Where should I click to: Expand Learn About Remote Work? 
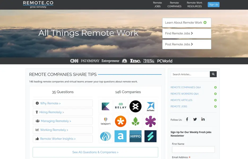(187, 23)
